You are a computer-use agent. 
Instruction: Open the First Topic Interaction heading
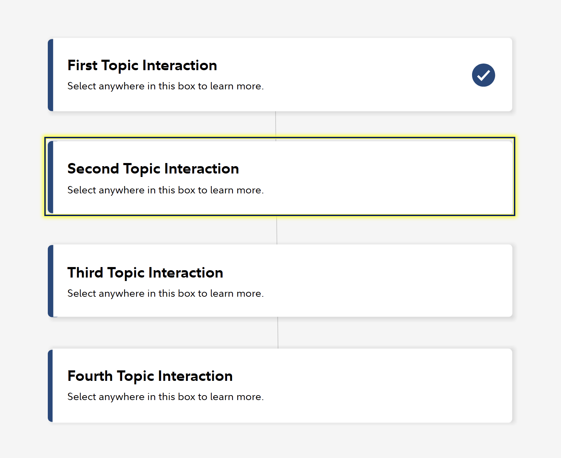(142, 66)
